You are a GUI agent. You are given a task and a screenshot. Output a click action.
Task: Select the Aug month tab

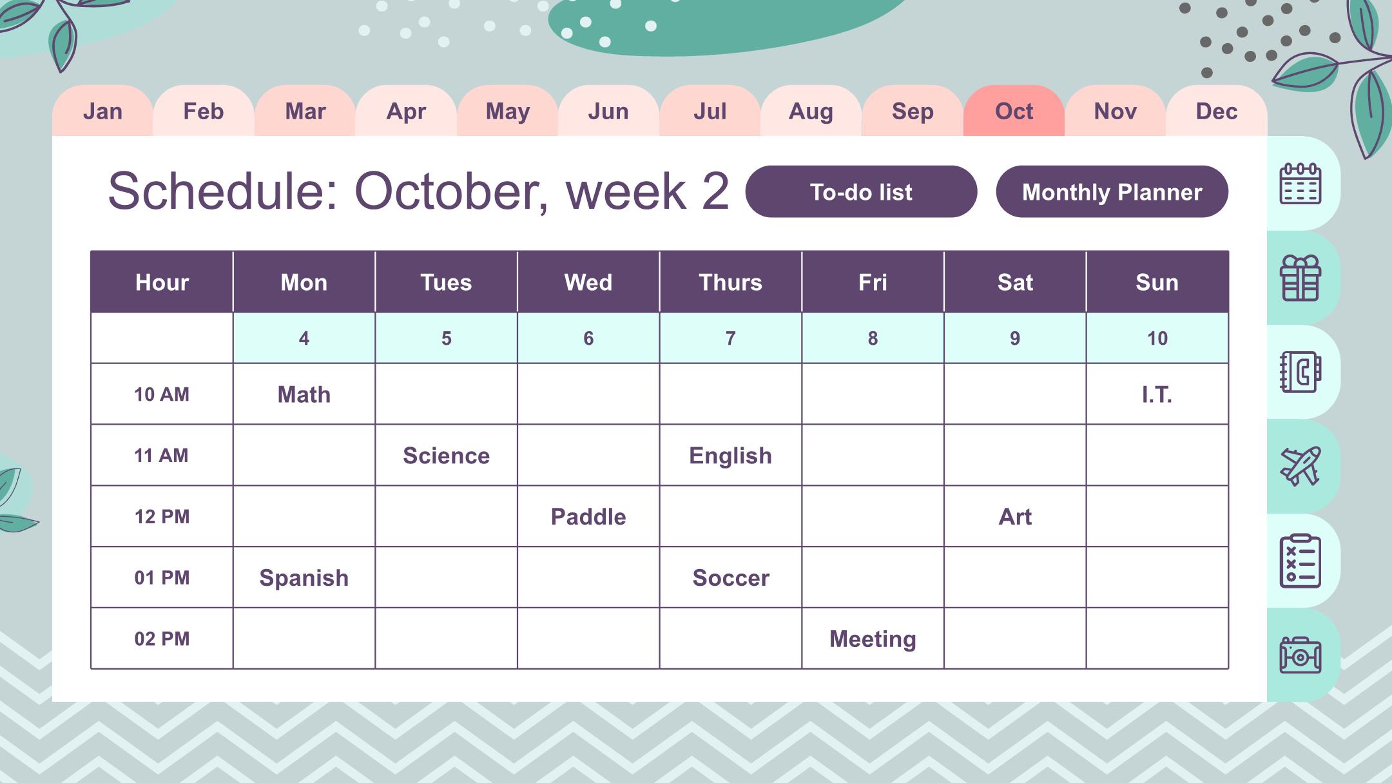[811, 111]
